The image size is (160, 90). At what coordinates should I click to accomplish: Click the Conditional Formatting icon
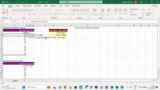point(95,10)
